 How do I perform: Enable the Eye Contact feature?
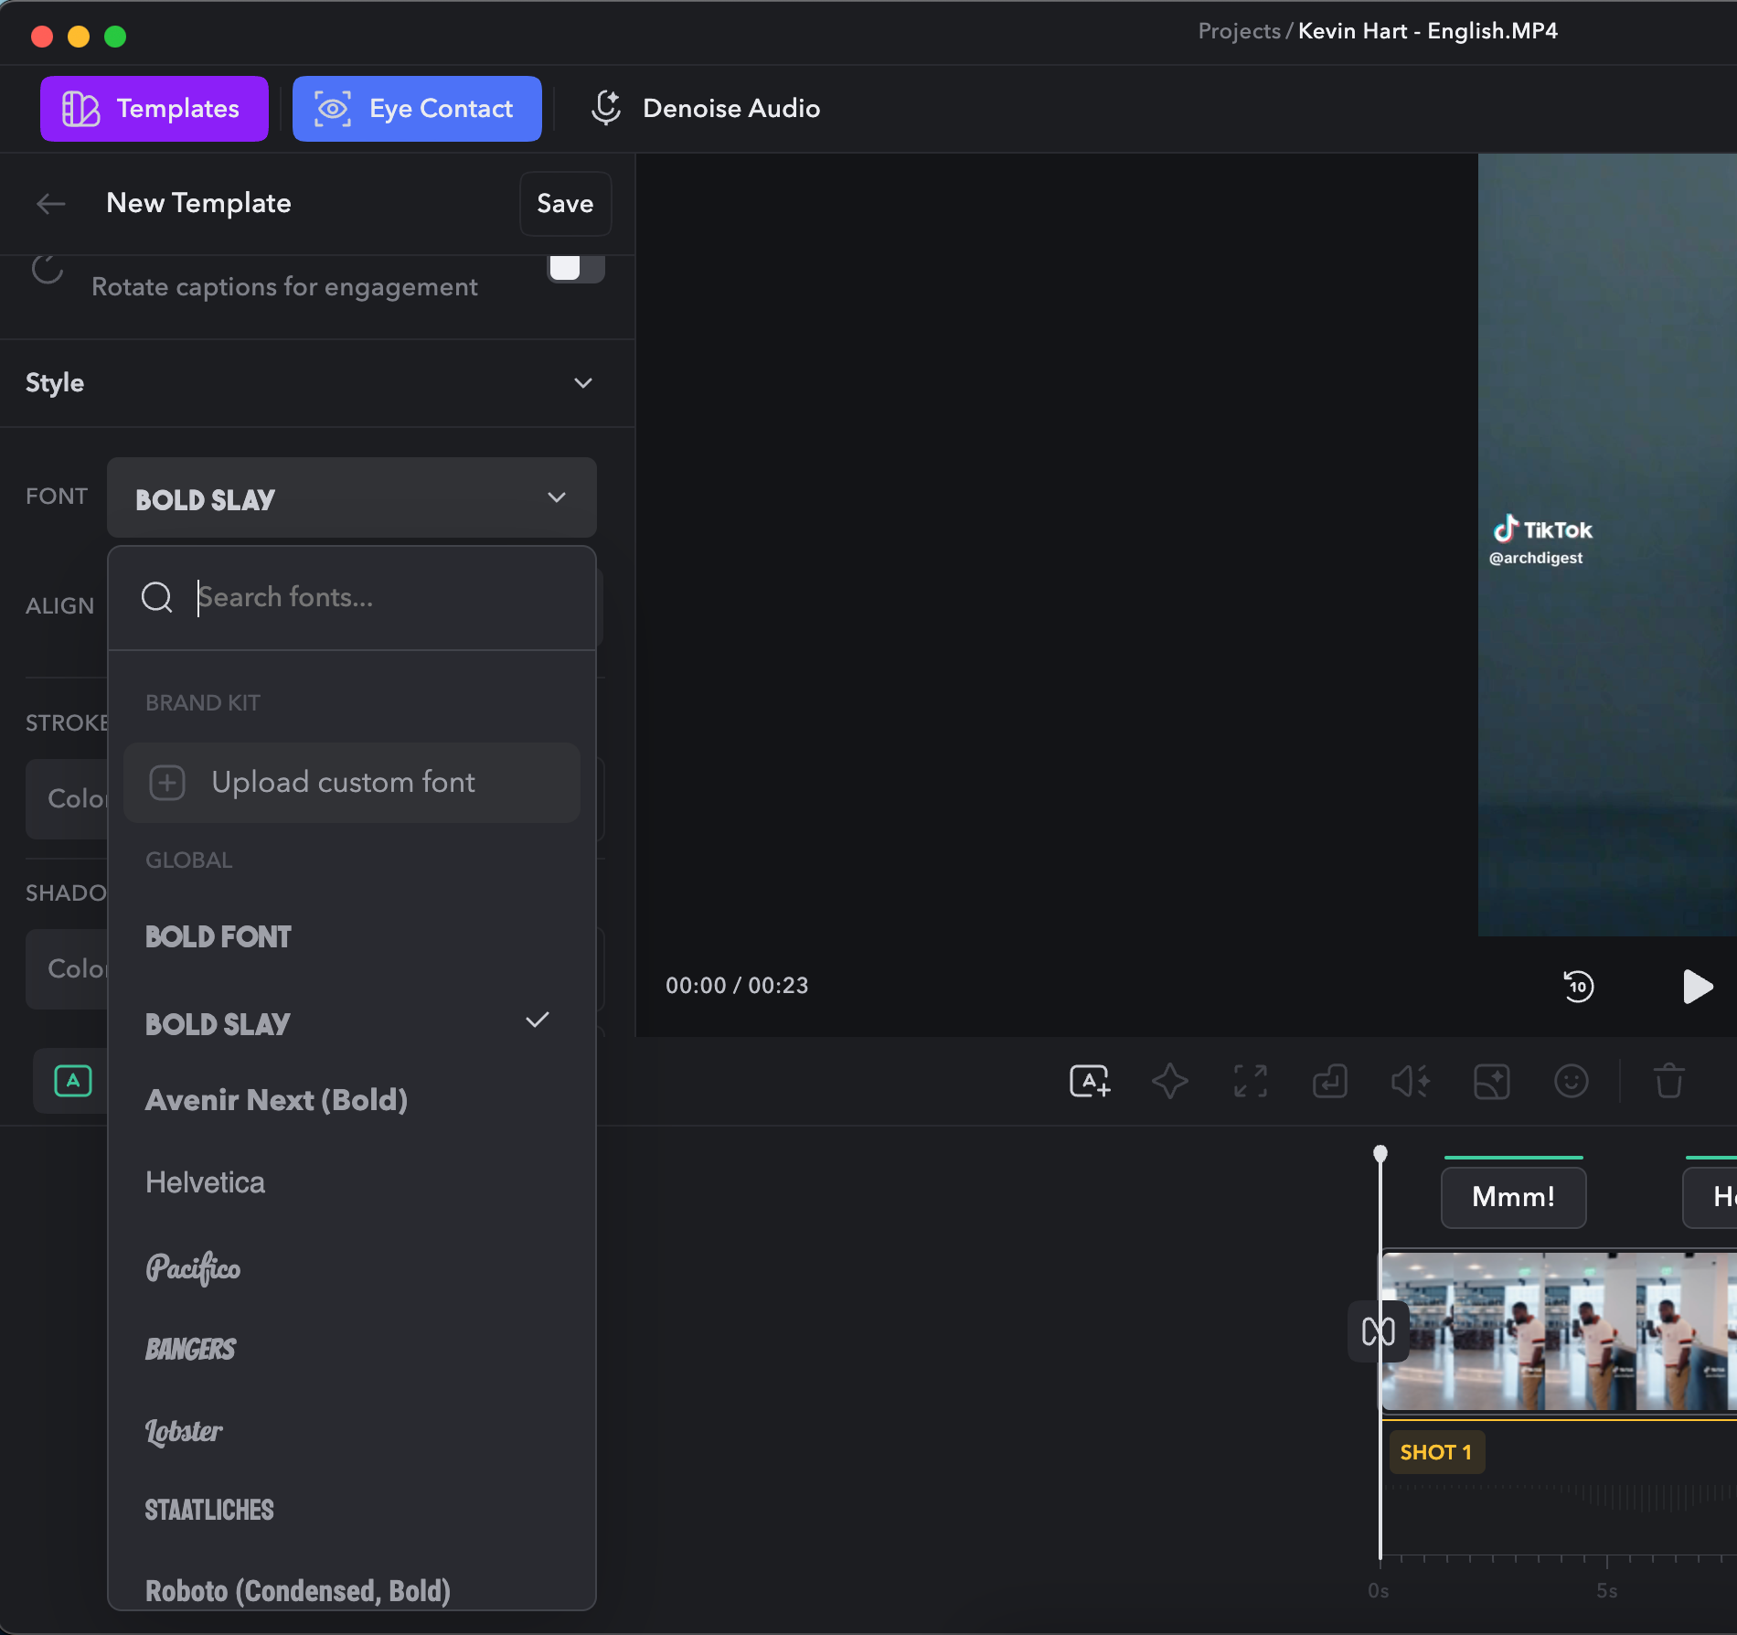click(x=417, y=109)
